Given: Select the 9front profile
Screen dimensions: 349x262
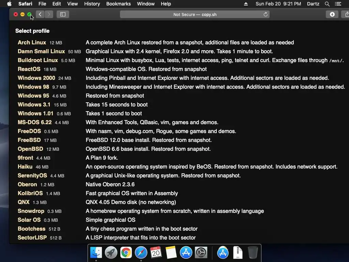Looking at the screenshot, I should click(25, 158).
